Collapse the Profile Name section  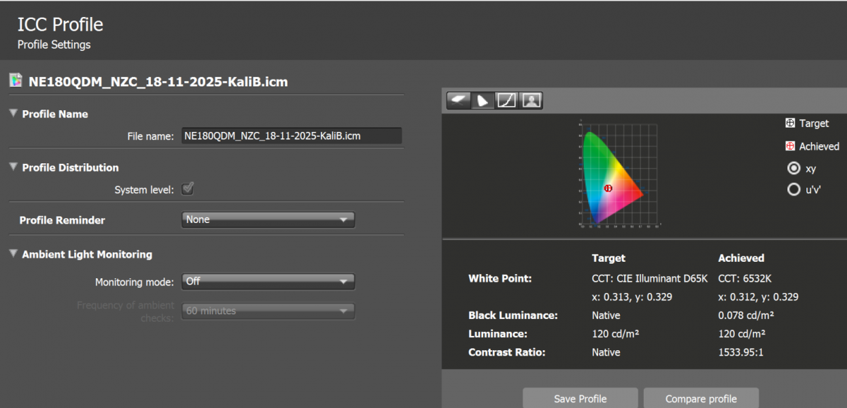pyautogui.click(x=14, y=114)
